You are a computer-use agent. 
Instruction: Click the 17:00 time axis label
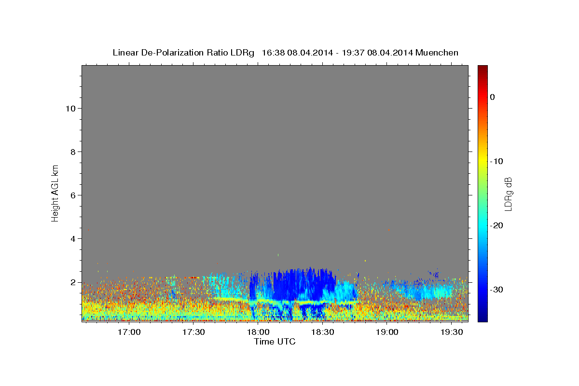[x=129, y=332]
